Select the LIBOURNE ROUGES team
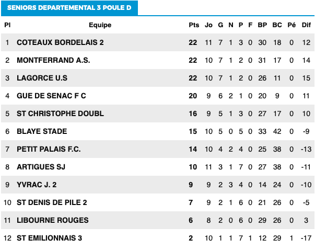 coord(53,220)
